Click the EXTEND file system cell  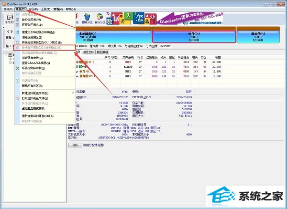(x=128, y=67)
